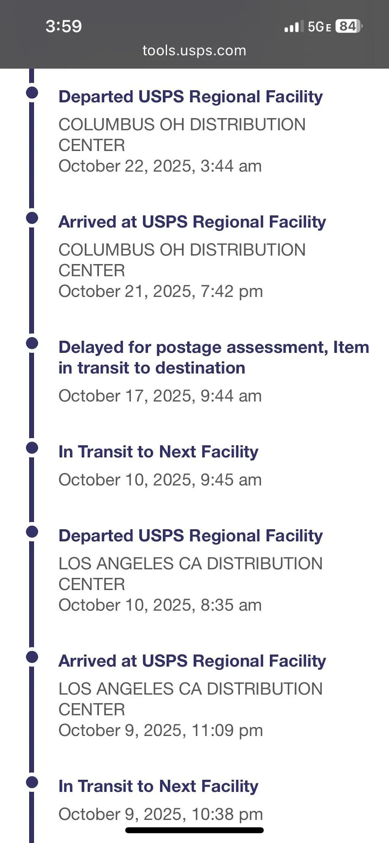Tap the 3:59 status bar clock
The width and height of the screenshot is (389, 843).
(64, 26)
